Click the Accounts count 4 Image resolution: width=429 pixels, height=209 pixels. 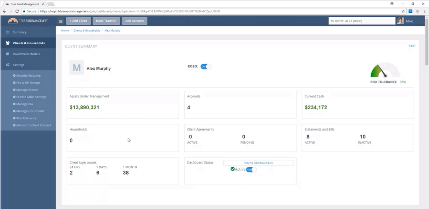pyautogui.click(x=188, y=108)
